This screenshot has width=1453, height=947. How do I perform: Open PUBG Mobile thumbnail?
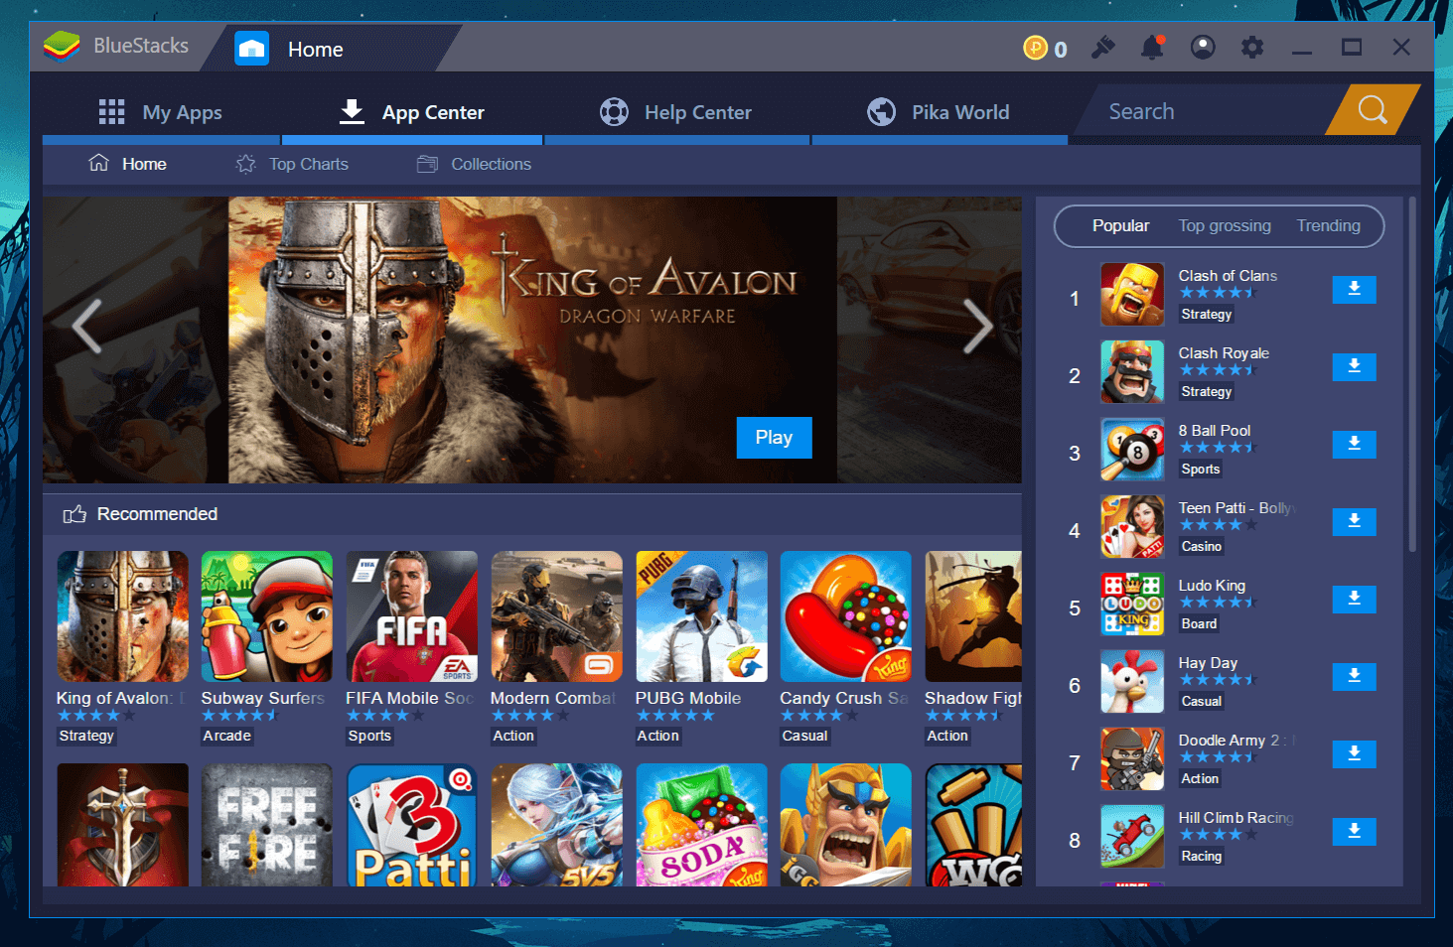[702, 616]
